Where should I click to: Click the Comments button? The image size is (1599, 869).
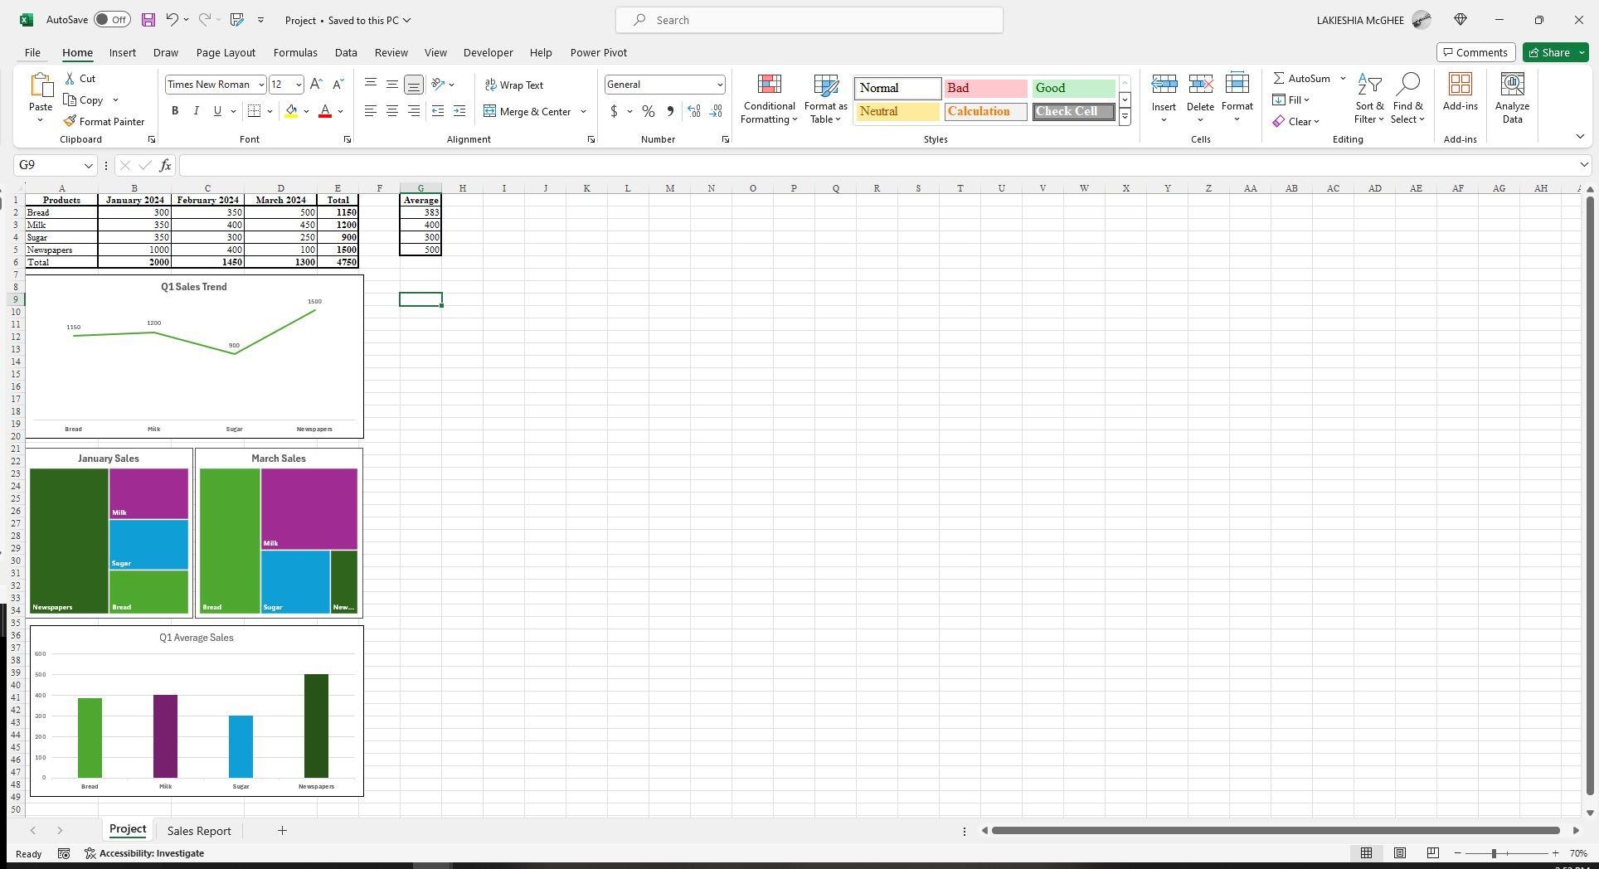coord(1475,52)
